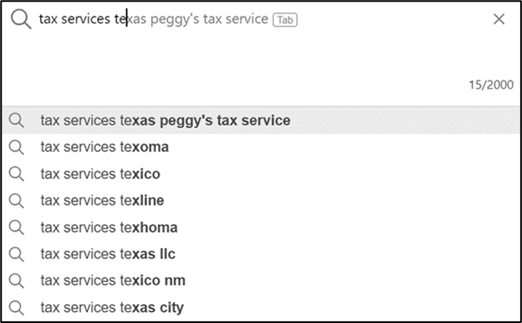
Task: Clear the search box with X
Action: (x=499, y=20)
